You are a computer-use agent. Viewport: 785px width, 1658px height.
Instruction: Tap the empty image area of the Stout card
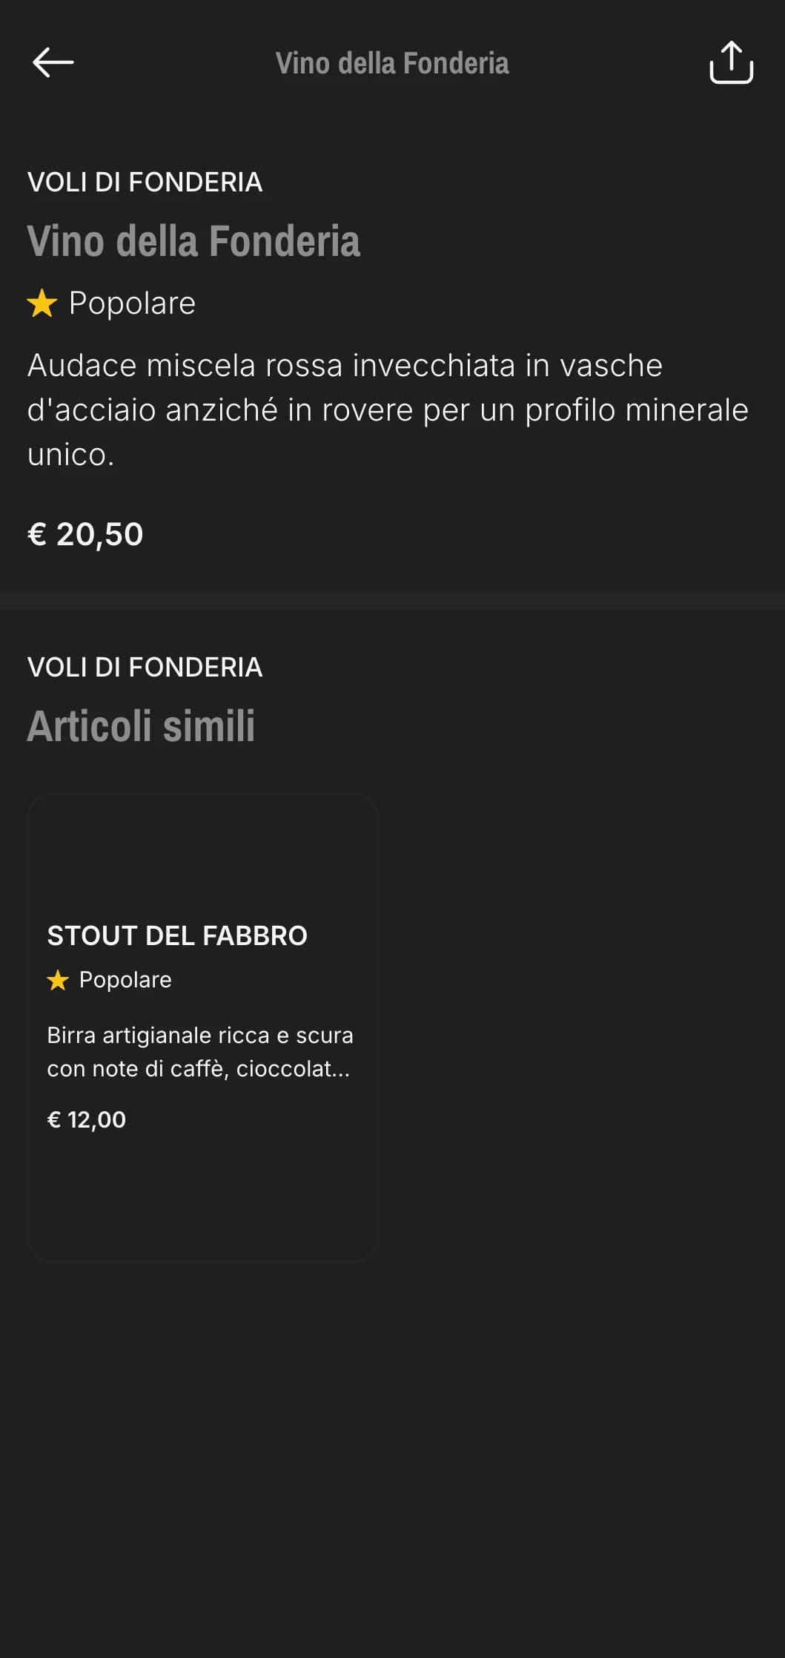[x=202, y=853]
